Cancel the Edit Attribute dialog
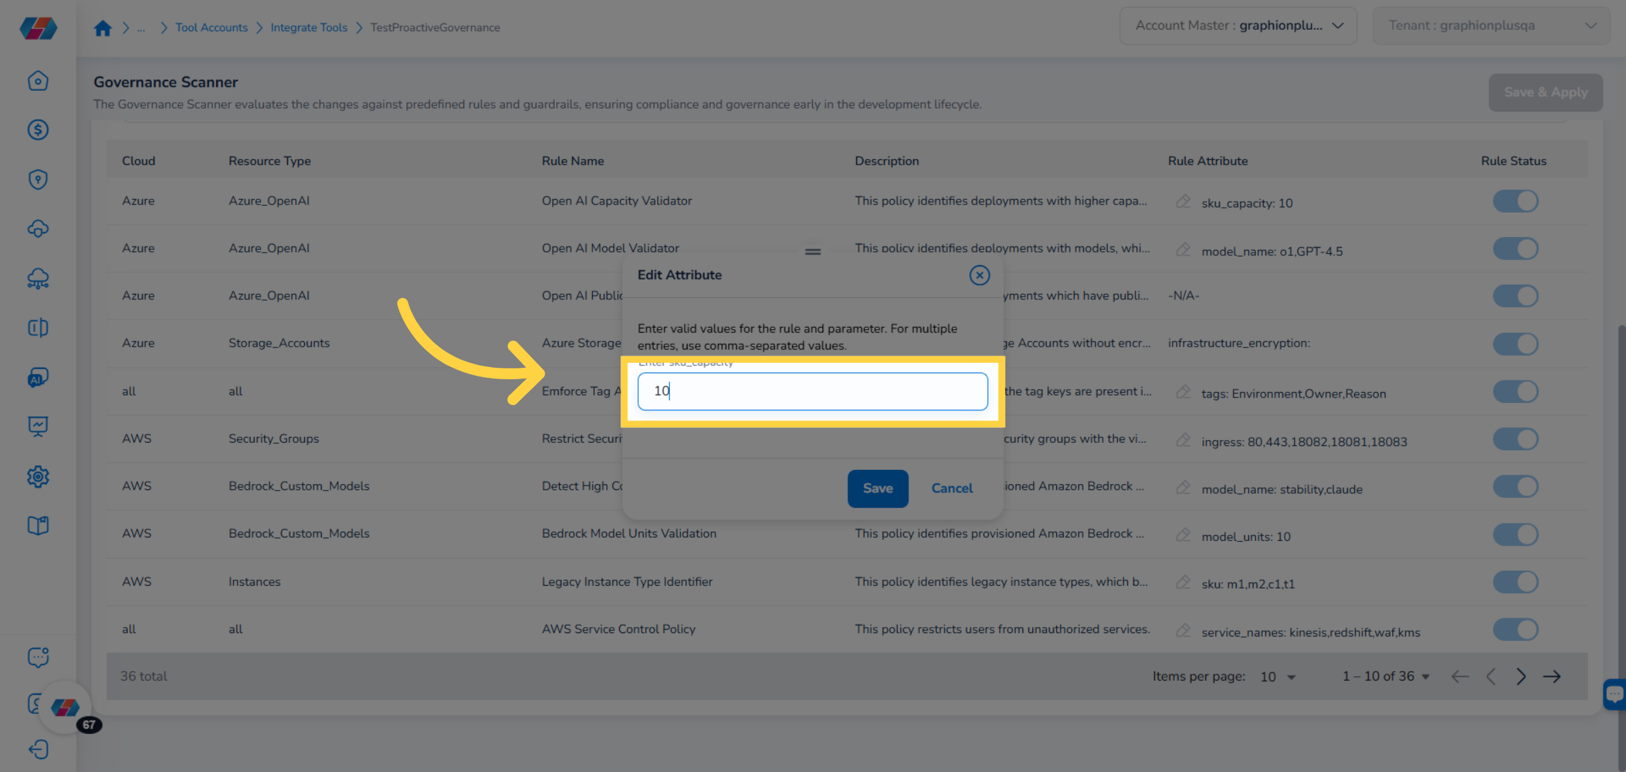The height and width of the screenshot is (772, 1626). 952,488
